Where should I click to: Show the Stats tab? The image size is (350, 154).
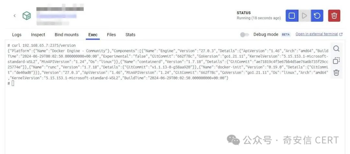coord(130,34)
